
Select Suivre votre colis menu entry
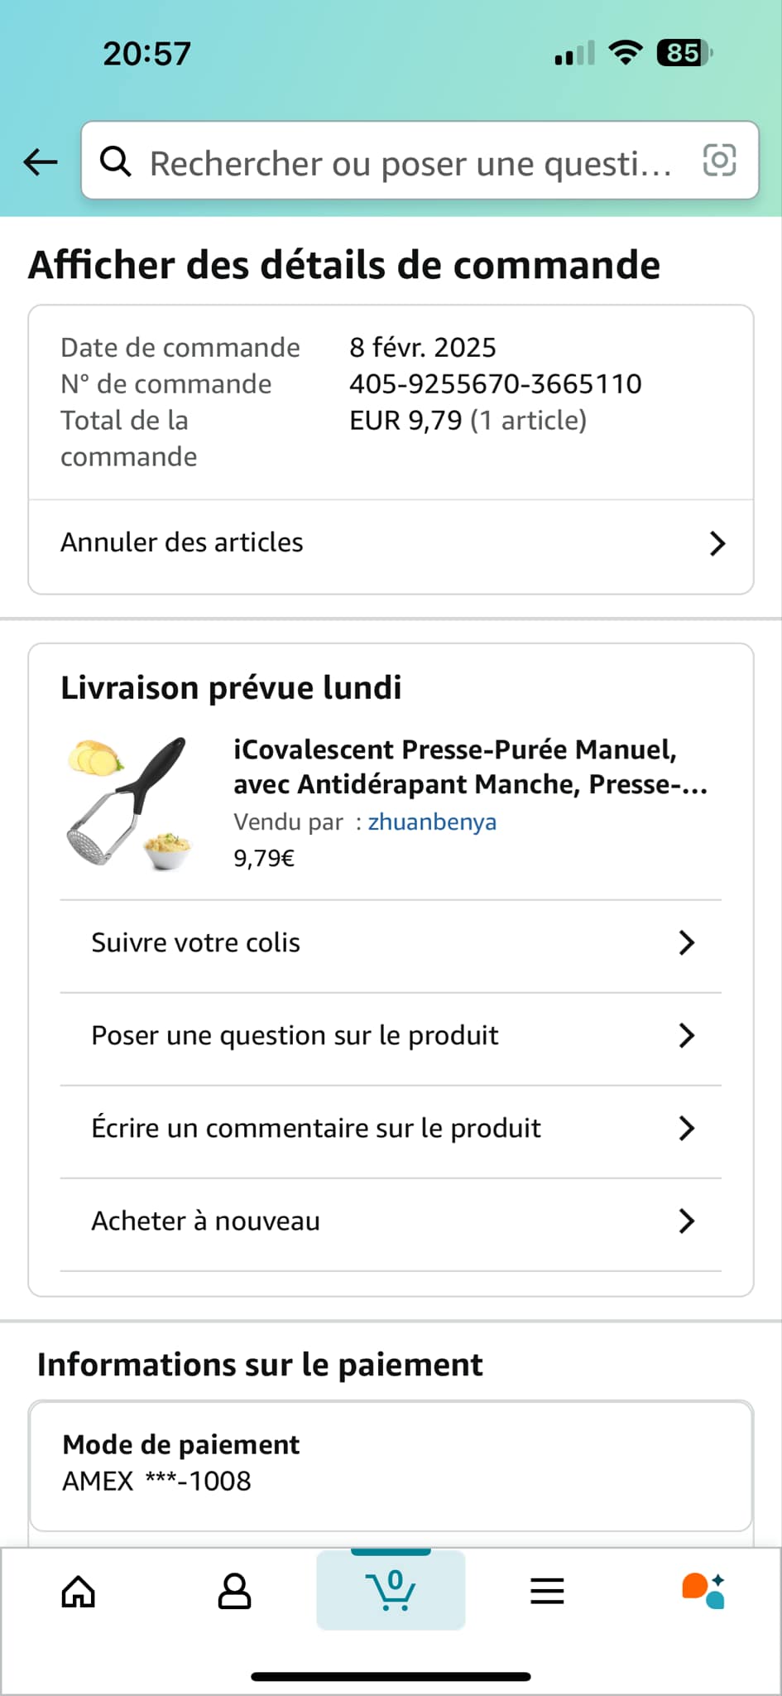tap(196, 942)
